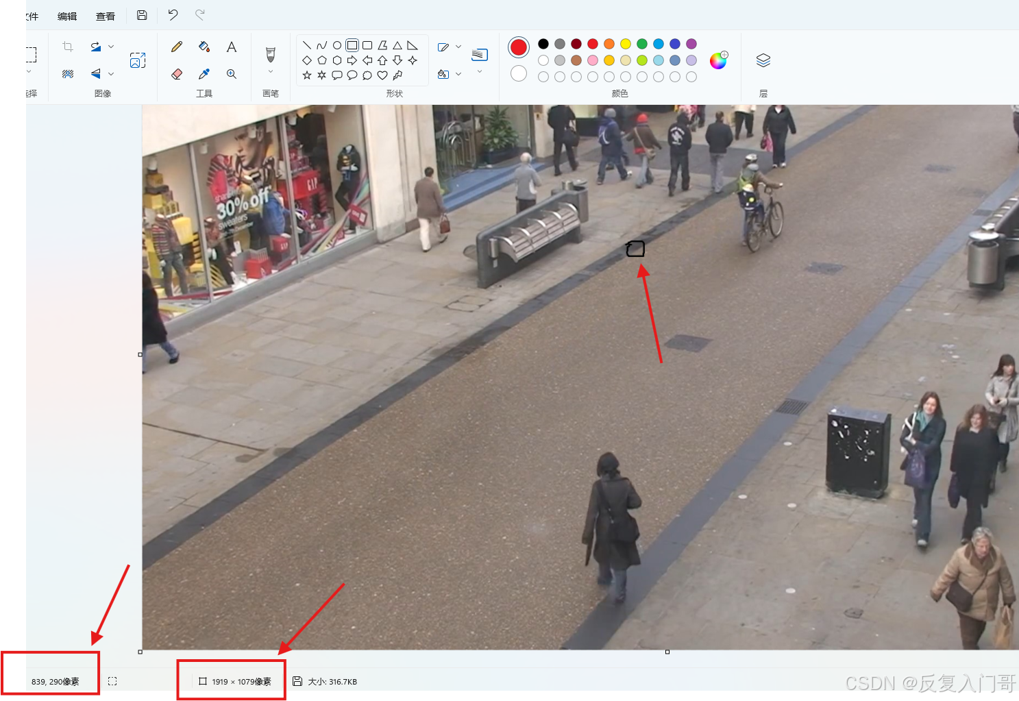The width and height of the screenshot is (1019, 701).
Task: Select the Hexagon shape
Action: tap(337, 60)
